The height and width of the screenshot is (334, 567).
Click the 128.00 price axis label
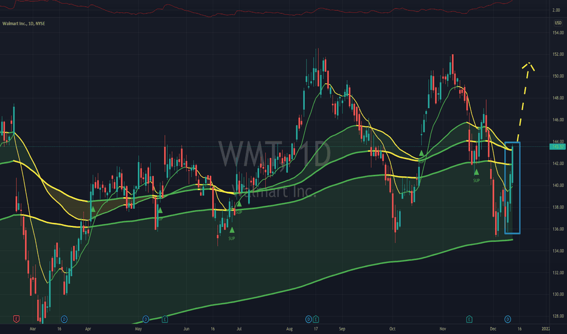click(558, 316)
